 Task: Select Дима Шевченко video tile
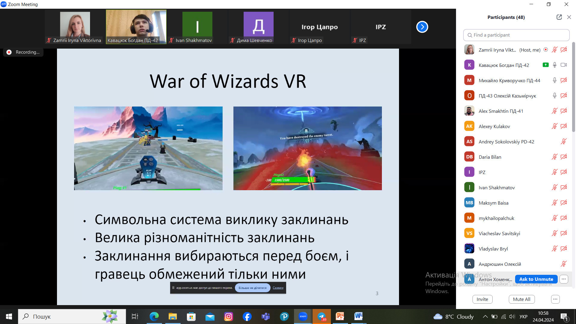click(x=258, y=27)
